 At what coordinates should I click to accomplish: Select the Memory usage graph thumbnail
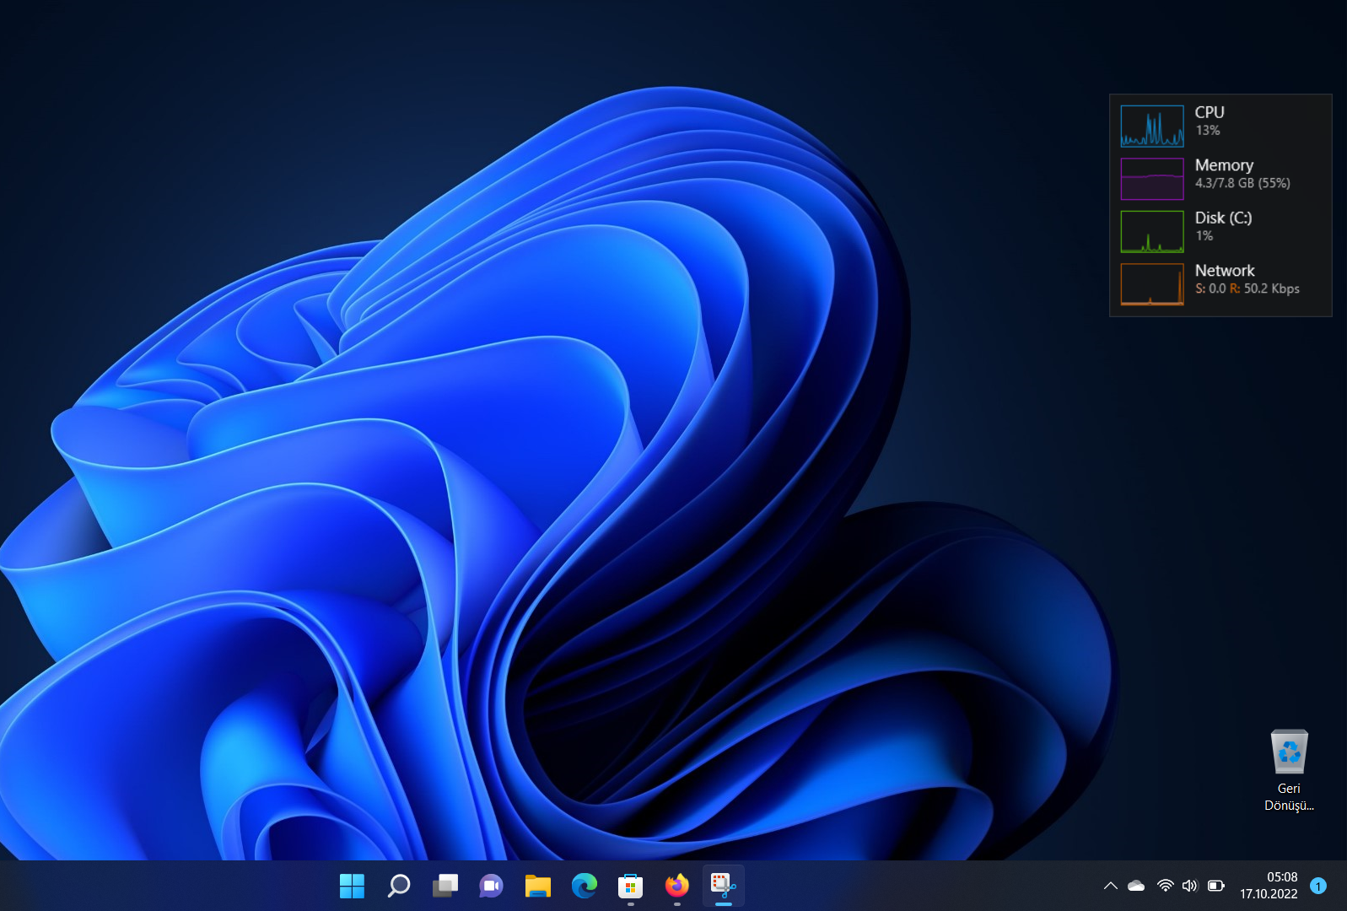tap(1152, 179)
